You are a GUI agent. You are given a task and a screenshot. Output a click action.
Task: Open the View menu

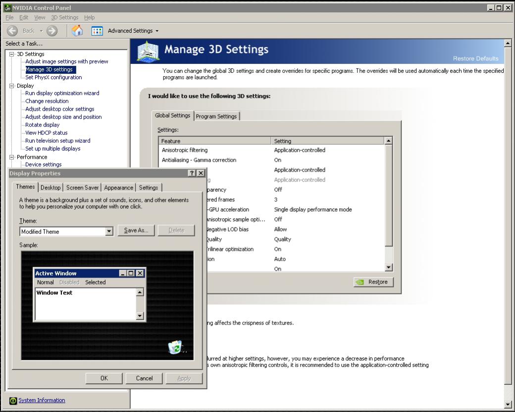[40, 17]
